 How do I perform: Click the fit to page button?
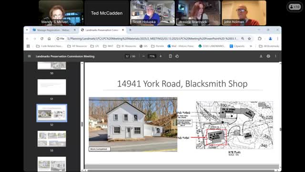tap(170, 56)
